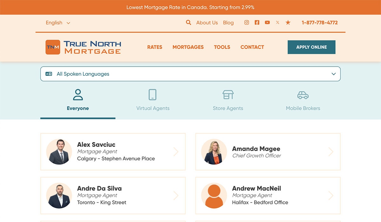Open the All Spoken Languages dropdown
381x222 pixels.
pyautogui.click(x=190, y=74)
